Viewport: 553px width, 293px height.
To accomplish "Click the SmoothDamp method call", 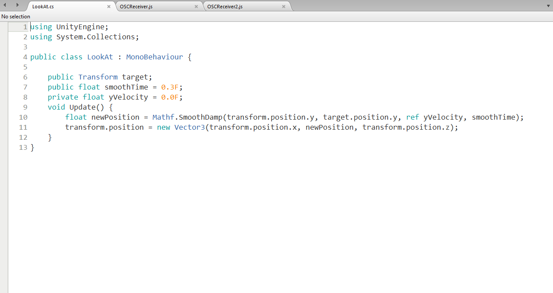I will [201, 117].
